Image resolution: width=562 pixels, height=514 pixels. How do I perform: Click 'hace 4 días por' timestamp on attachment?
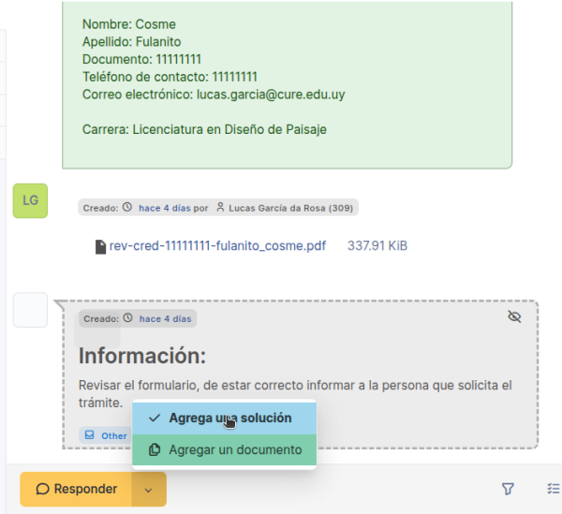(x=173, y=208)
